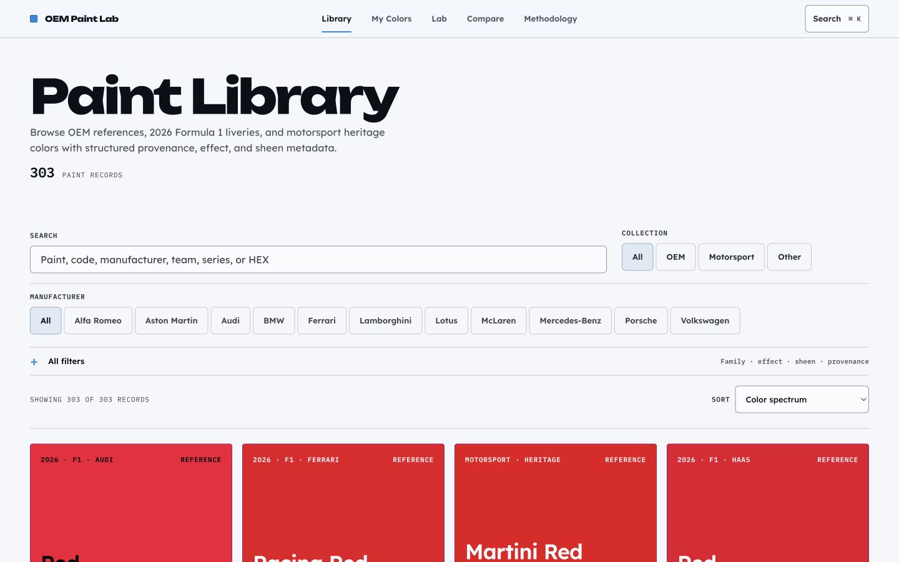Open the Color spectrum sort dropdown

(802, 400)
